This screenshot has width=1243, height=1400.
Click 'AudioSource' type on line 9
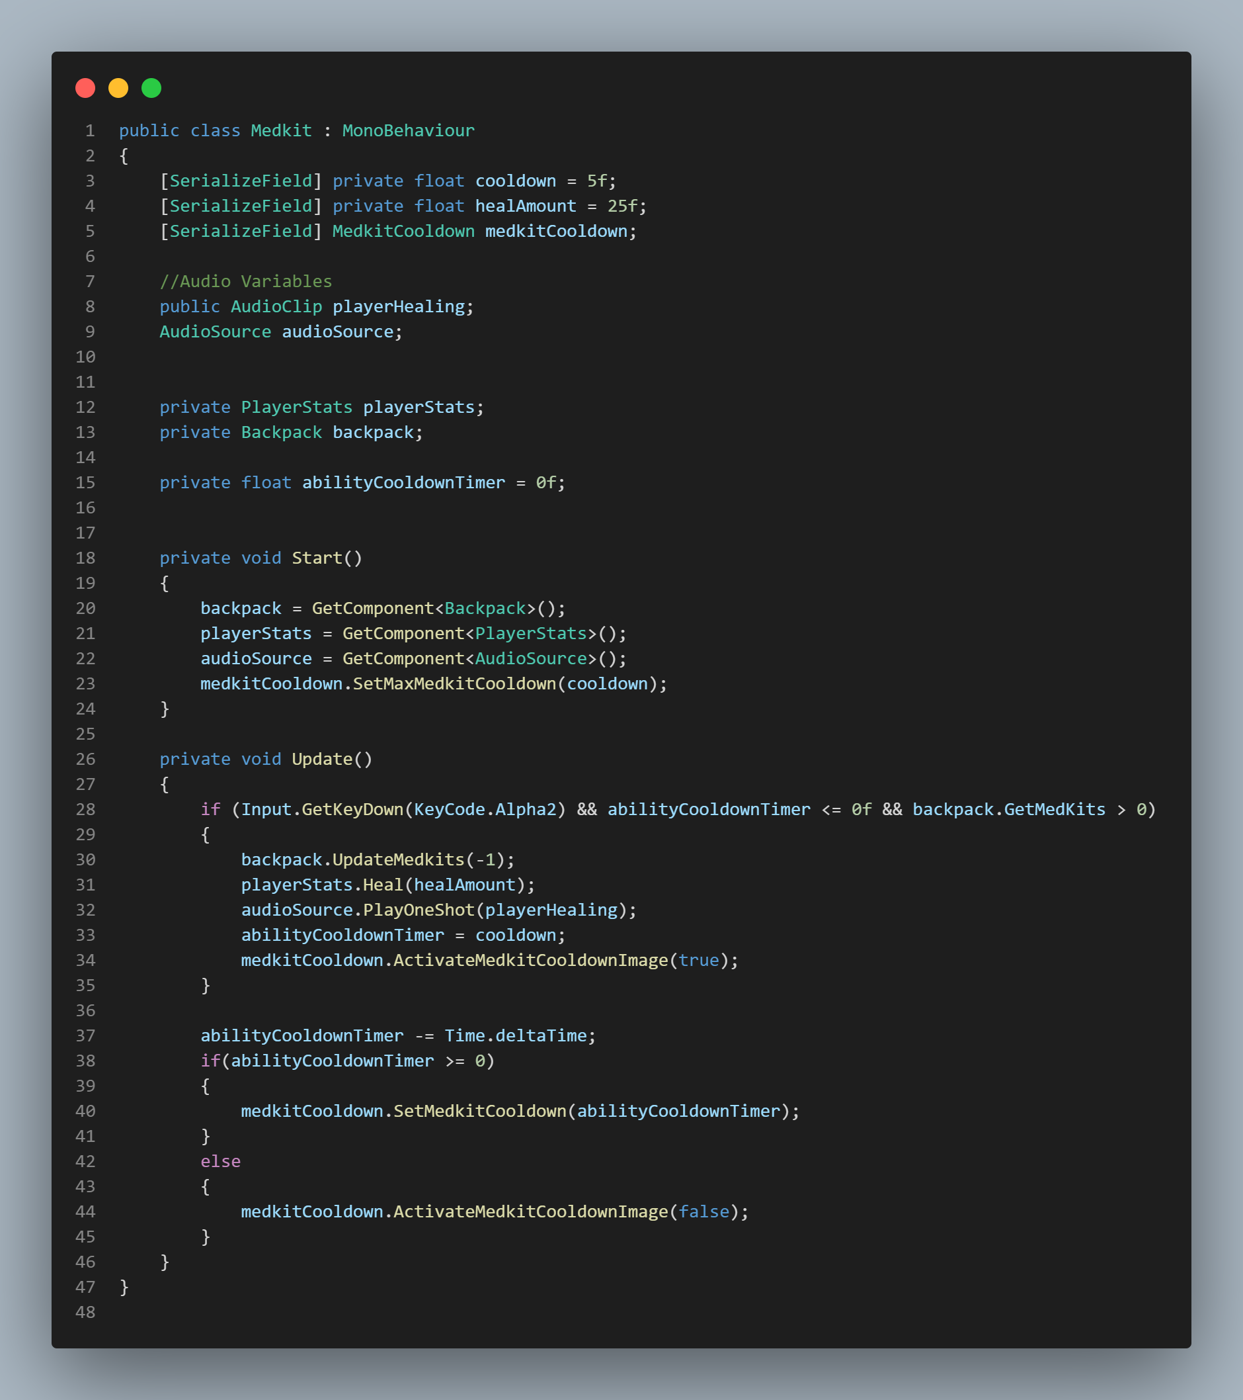point(216,332)
